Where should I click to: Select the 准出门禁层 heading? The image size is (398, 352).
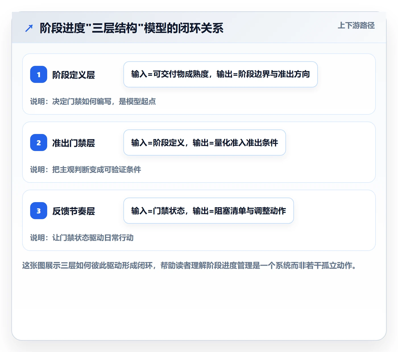[x=74, y=143]
